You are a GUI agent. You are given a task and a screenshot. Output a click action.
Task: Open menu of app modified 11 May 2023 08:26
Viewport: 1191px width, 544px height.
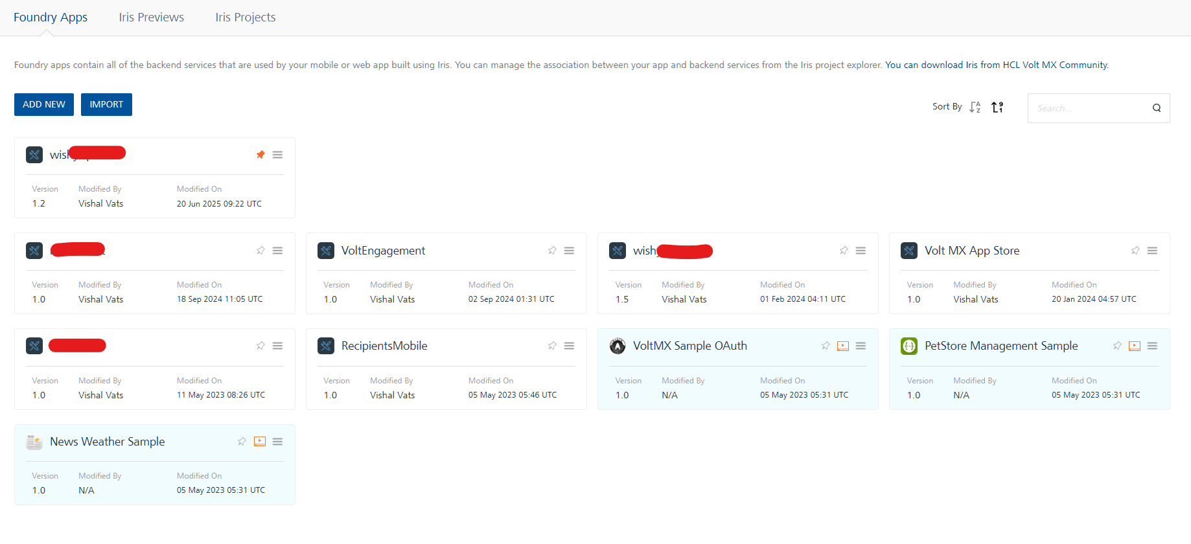pyautogui.click(x=277, y=346)
